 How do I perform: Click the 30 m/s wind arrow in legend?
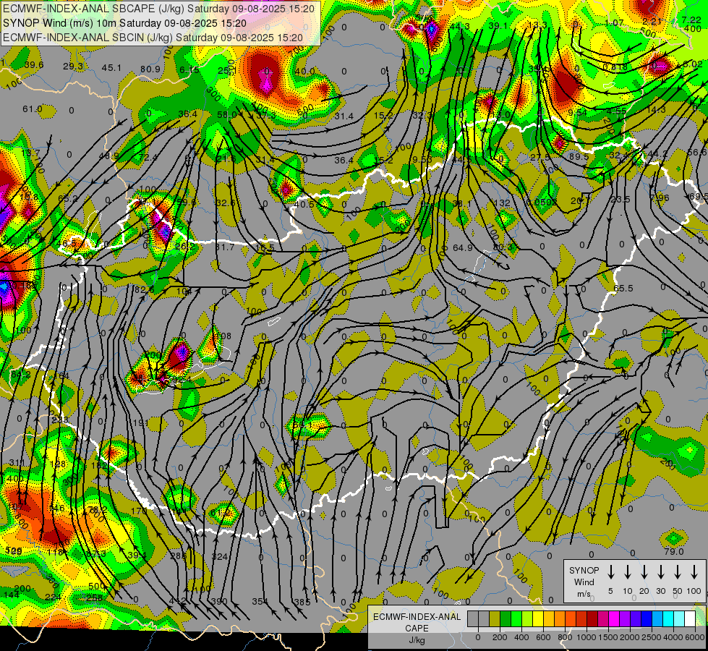(660, 571)
